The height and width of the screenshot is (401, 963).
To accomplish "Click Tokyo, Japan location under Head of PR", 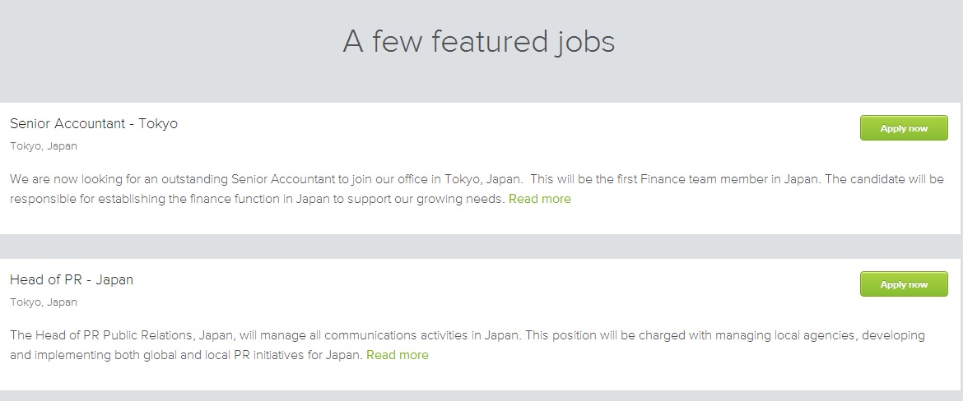I will (x=44, y=302).
